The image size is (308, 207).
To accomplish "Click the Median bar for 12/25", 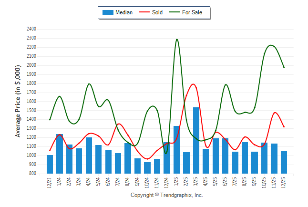I will [284, 162].
